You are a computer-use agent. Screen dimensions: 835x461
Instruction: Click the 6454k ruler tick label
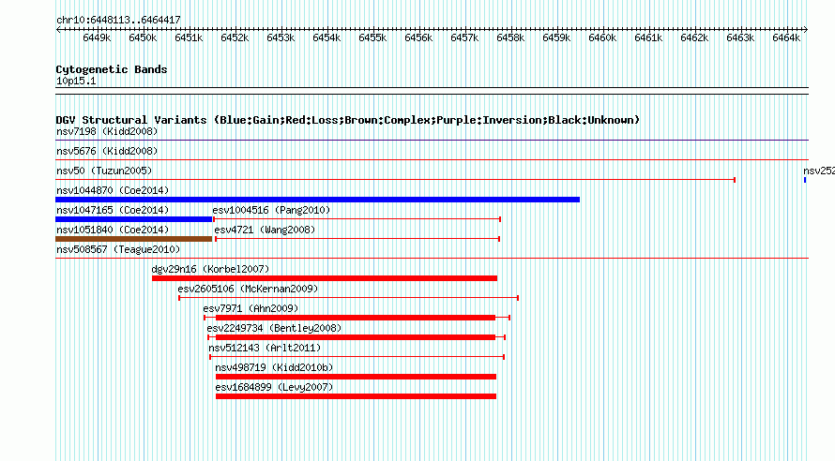(x=327, y=37)
